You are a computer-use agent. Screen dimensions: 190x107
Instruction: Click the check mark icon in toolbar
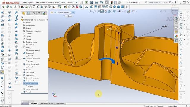coord(73,7)
